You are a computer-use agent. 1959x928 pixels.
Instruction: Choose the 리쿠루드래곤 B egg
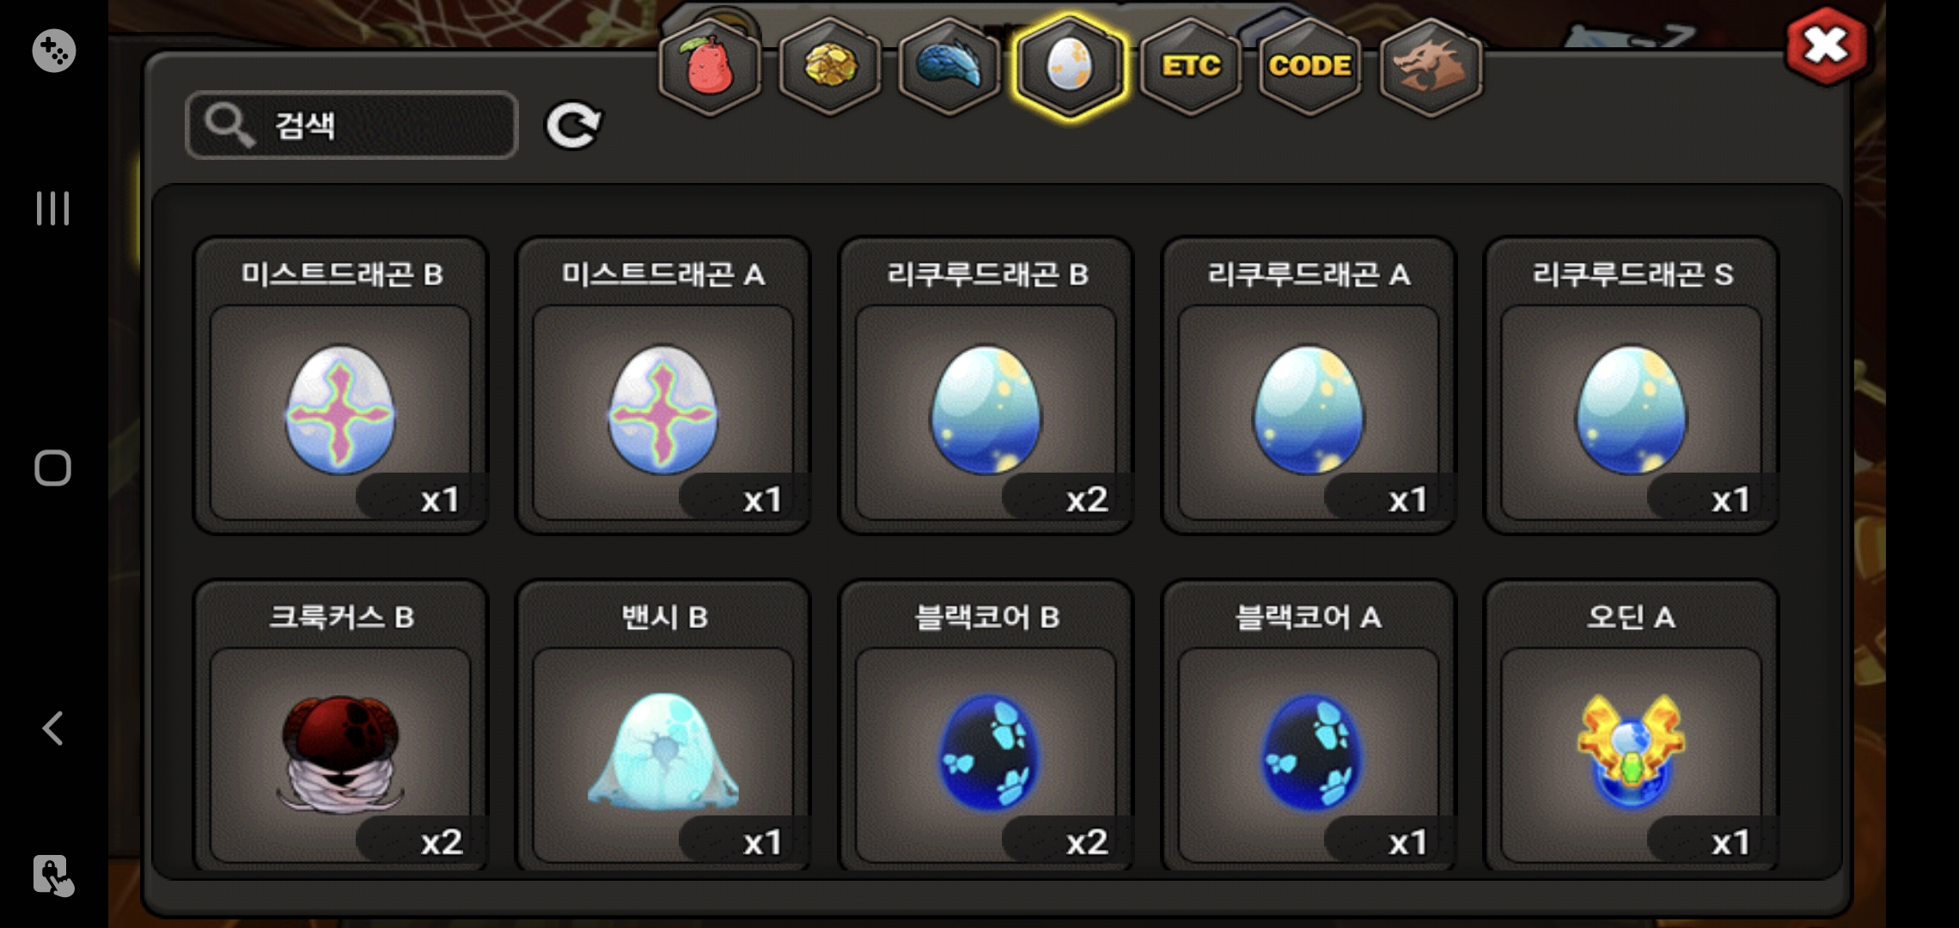(986, 385)
